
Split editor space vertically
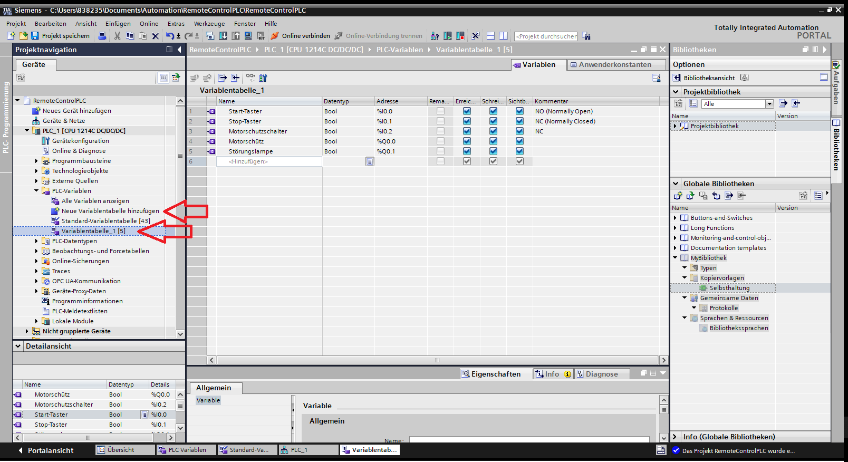pos(504,36)
